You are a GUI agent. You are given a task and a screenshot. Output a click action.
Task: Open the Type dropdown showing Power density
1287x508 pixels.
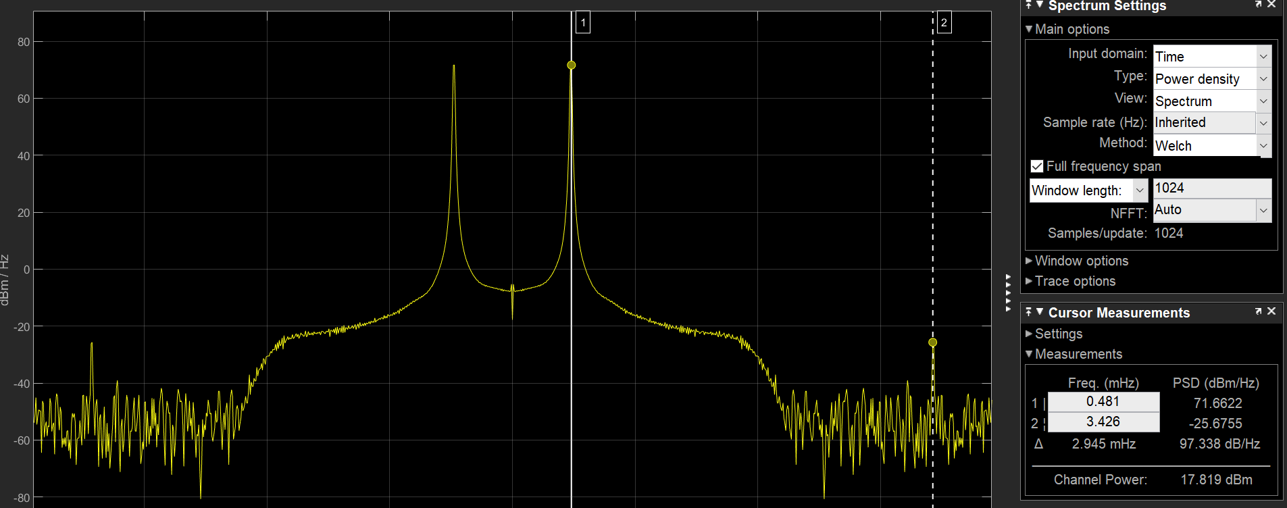1263,78
